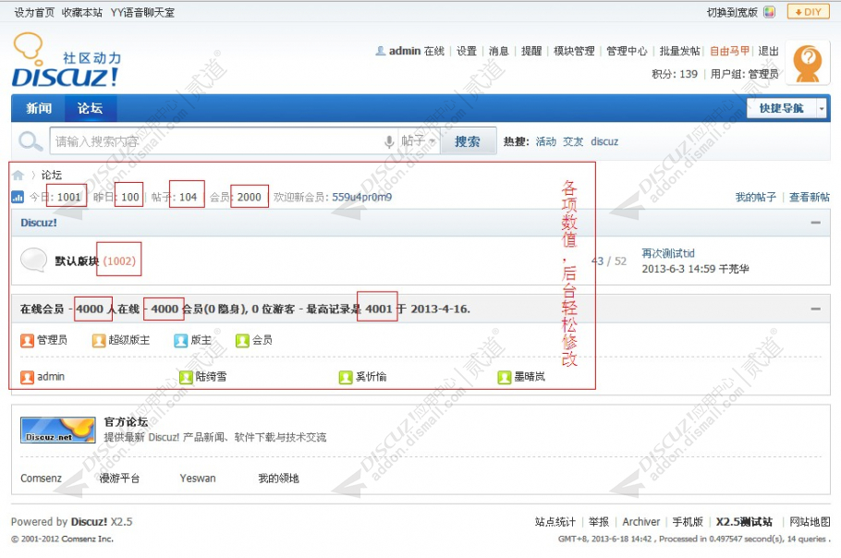Click the forum statistics chart icon
Viewport: 841px width, 558px height.
[18, 198]
